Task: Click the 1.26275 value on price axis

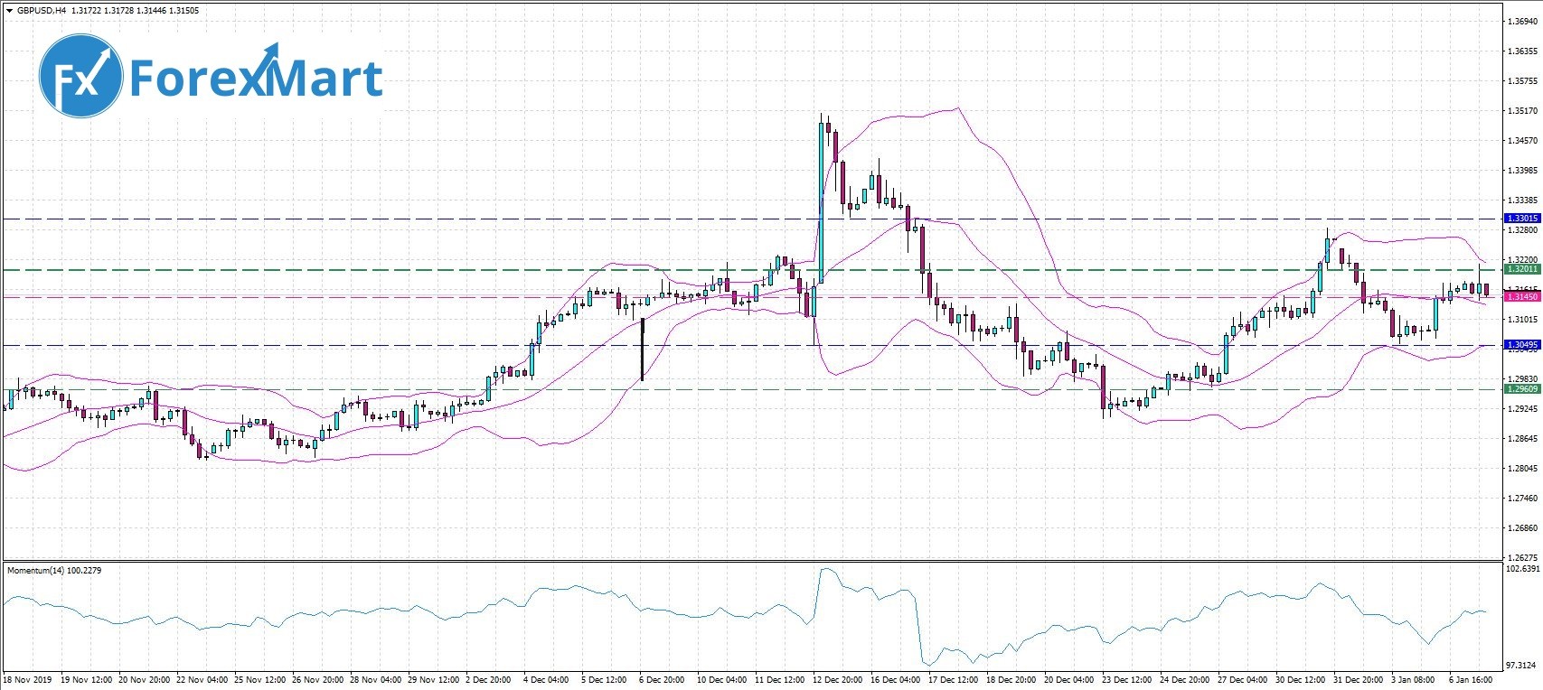Action: (1521, 557)
